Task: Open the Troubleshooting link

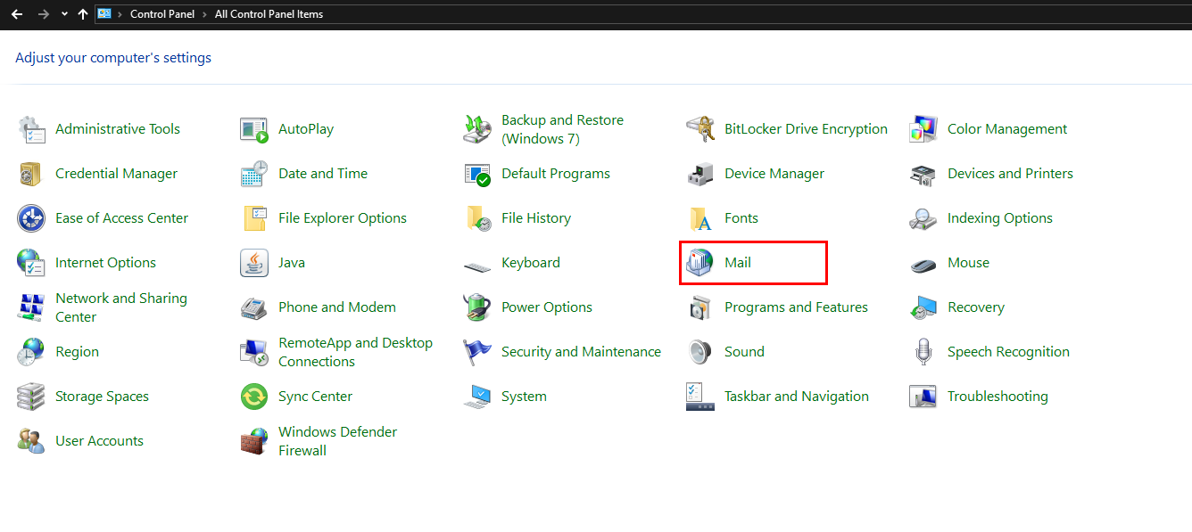Action: 997,397
